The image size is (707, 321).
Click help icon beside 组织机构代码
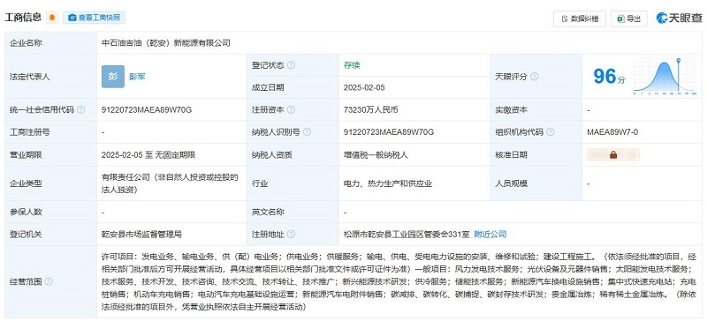point(550,132)
